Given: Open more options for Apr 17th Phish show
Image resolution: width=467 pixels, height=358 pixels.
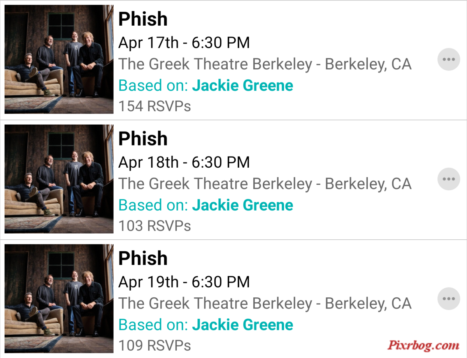Looking at the screenshot, I should (x=449, y=60).
